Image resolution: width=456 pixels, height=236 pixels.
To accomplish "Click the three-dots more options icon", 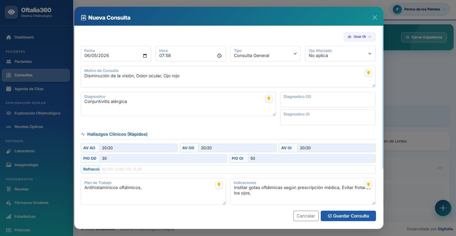I will pos(440,168).
